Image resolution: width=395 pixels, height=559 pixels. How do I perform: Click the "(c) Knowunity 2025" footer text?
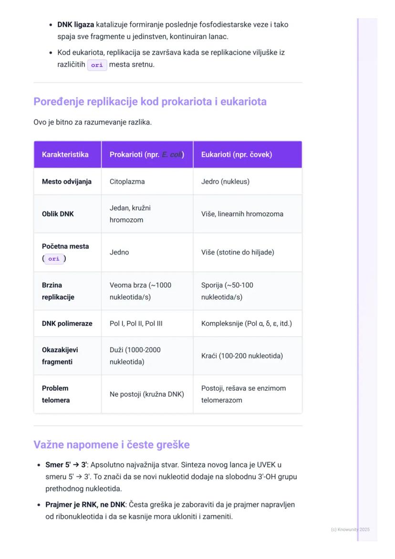click(x=350, y=529)
